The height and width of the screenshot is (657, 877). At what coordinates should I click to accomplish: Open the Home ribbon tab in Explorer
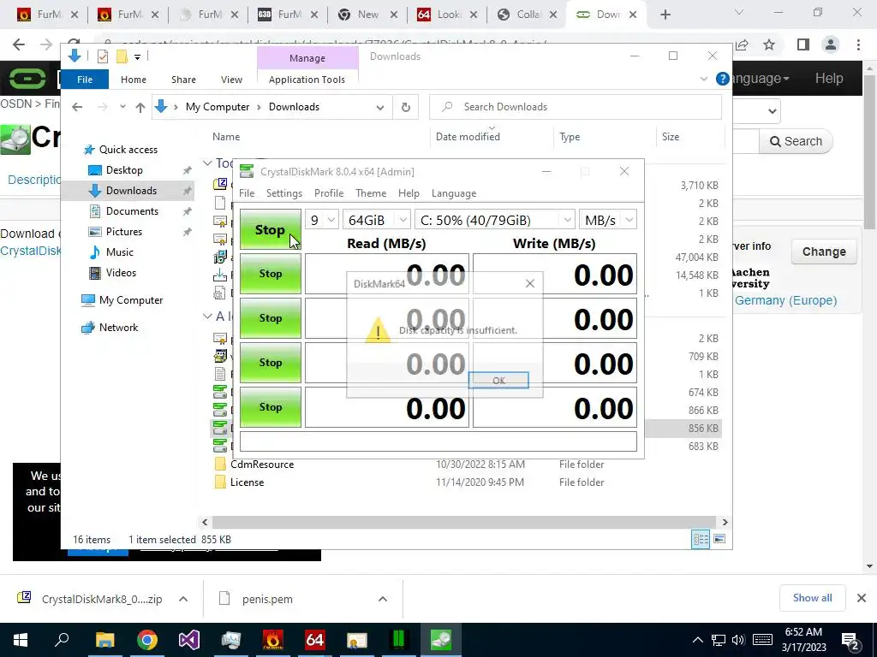click(134, 80)
